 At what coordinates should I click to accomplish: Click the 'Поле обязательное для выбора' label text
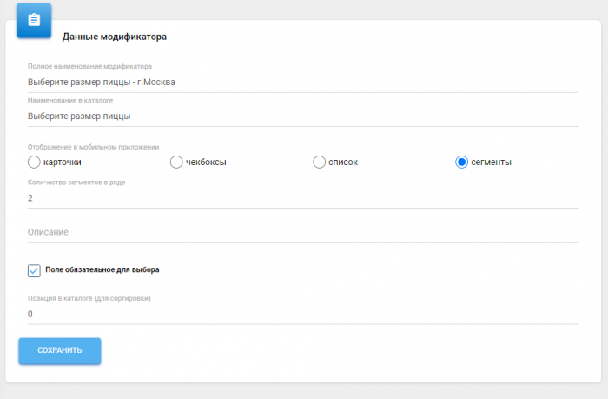click(102, 270)
